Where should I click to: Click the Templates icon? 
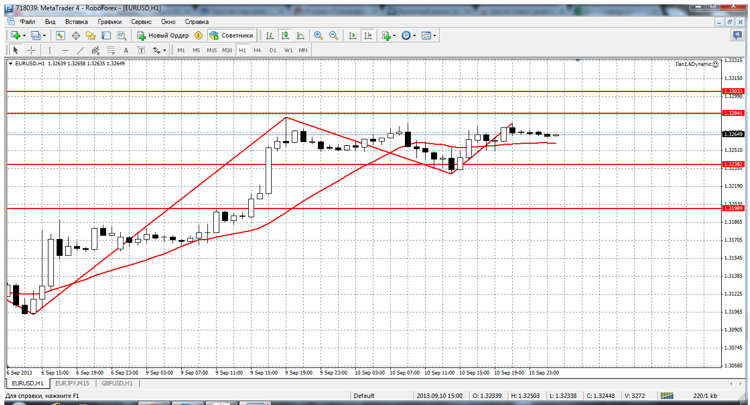coord(426,35)
